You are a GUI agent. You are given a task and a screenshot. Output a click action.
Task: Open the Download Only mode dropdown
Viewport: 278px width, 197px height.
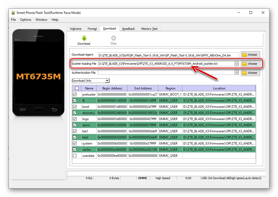[x=91, y=81]
